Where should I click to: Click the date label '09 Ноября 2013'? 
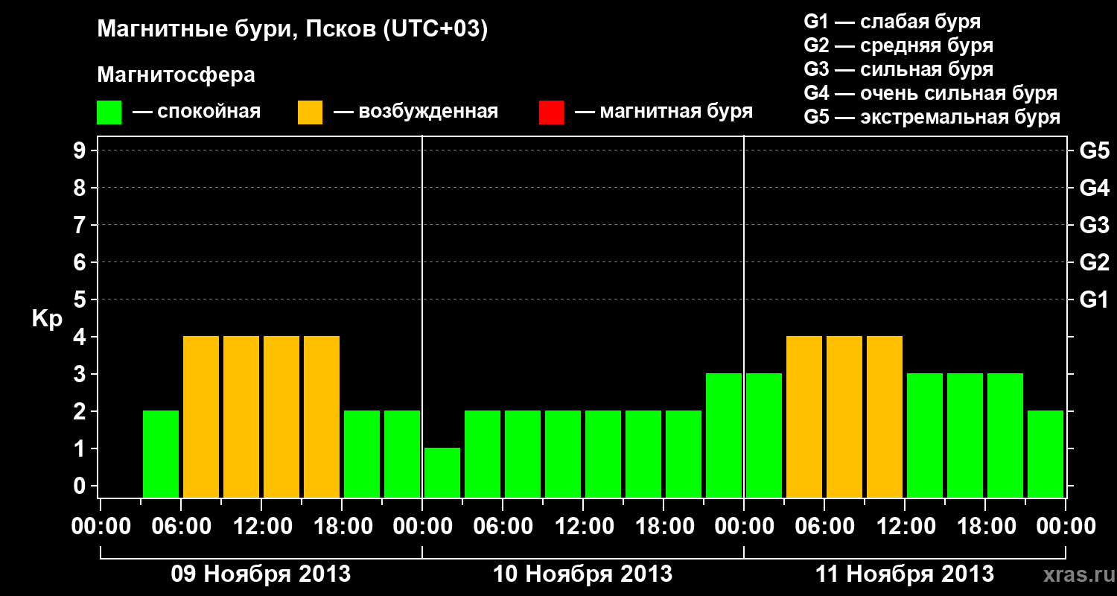pos(261,574)
